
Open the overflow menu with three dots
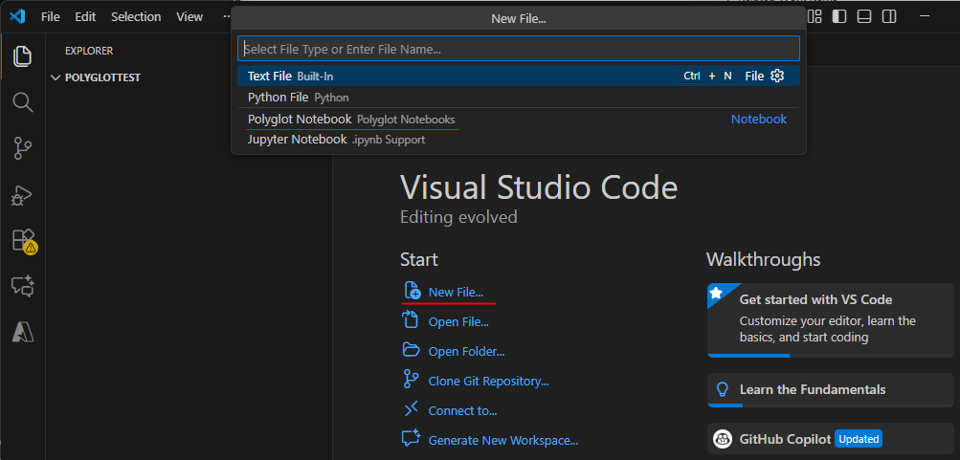pos(227,16)
